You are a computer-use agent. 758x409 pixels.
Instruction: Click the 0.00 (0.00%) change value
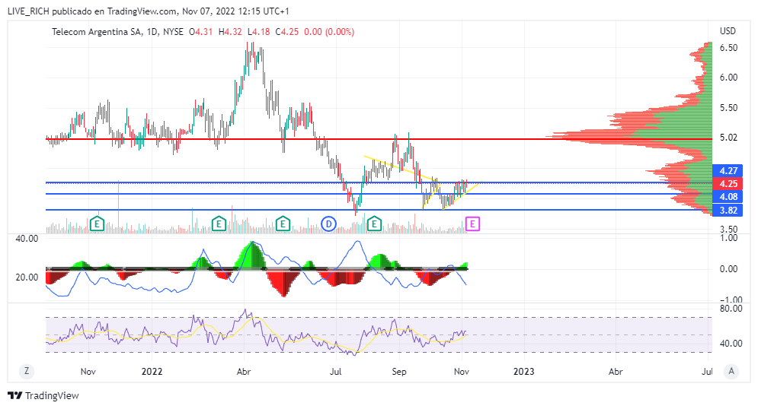click(329, 32)
